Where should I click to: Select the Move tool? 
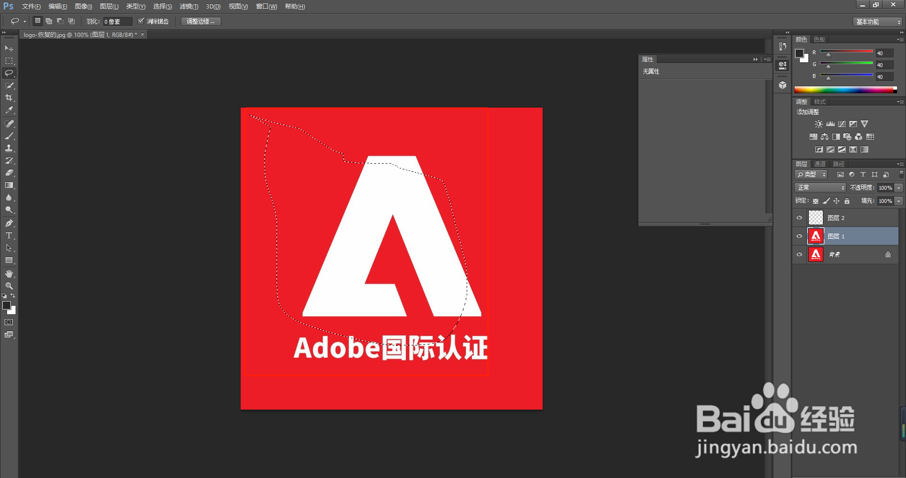coord(9,49)
